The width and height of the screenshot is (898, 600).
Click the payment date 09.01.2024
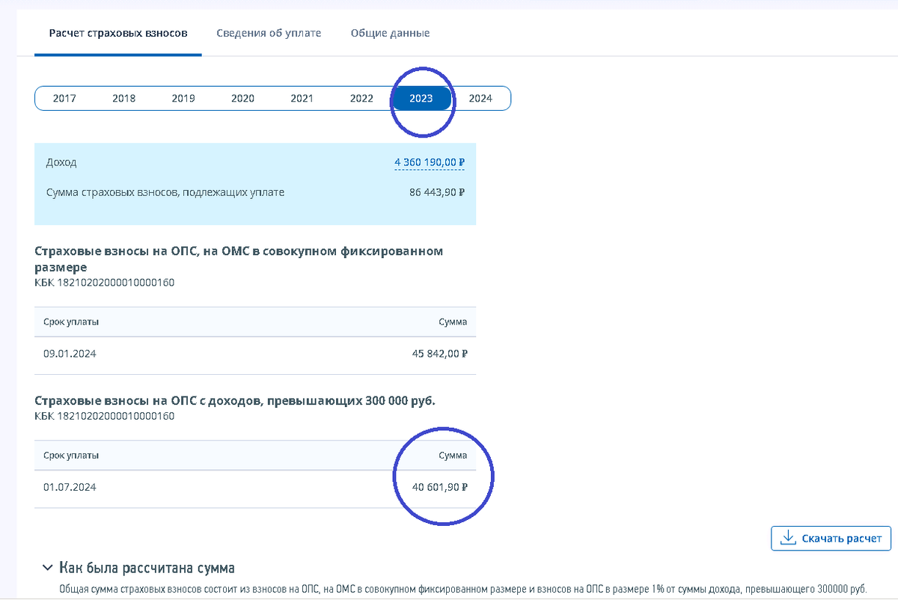(x=70, y=354)
